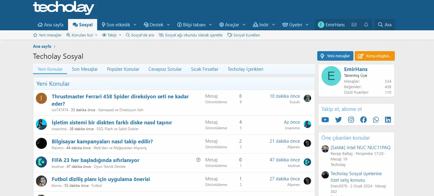Open Bilgi tabanı navigation item

pos(191,25)
